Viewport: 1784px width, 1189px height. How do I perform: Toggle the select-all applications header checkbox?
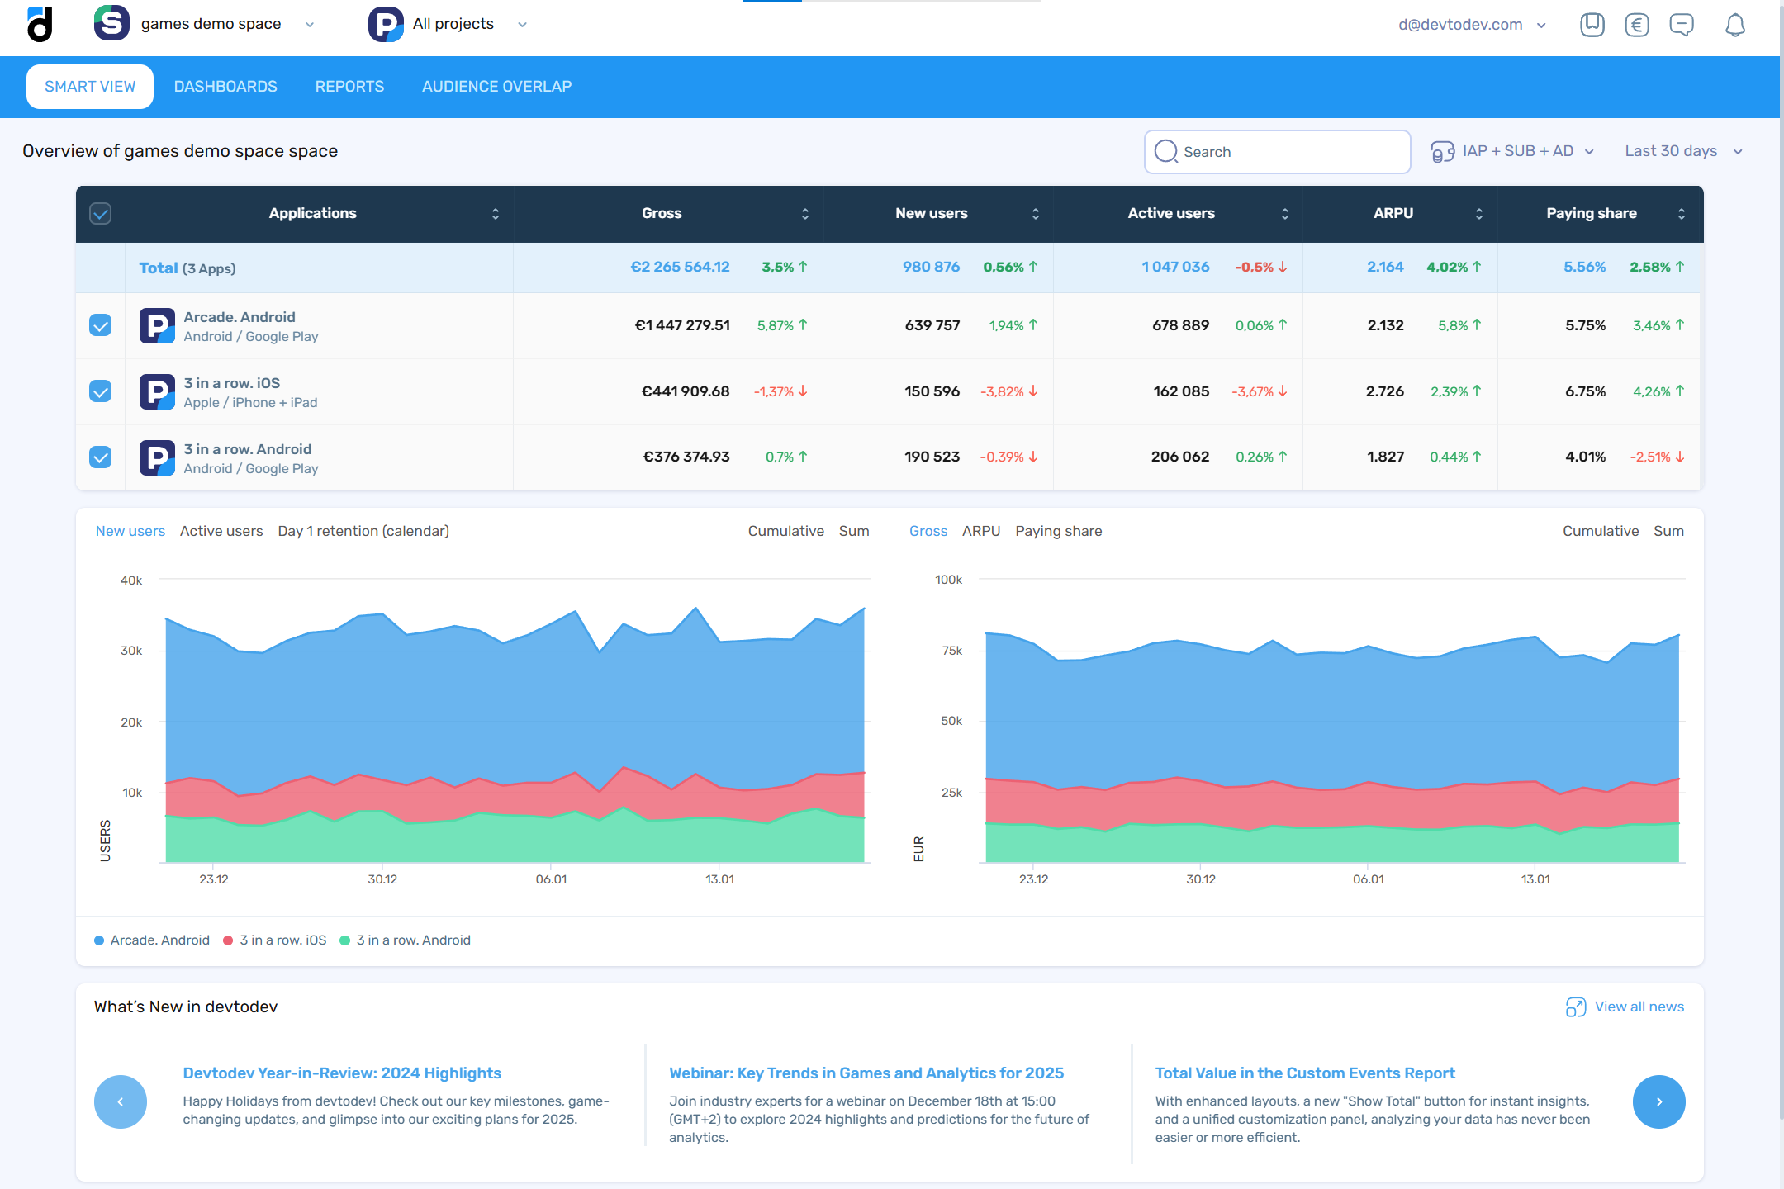coord(101,214)
